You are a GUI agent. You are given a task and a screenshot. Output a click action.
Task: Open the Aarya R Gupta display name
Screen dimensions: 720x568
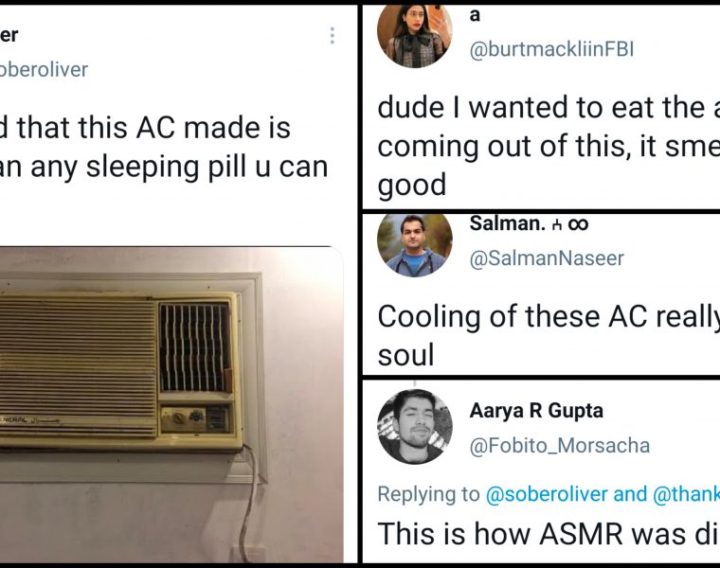tap(536, 410)
